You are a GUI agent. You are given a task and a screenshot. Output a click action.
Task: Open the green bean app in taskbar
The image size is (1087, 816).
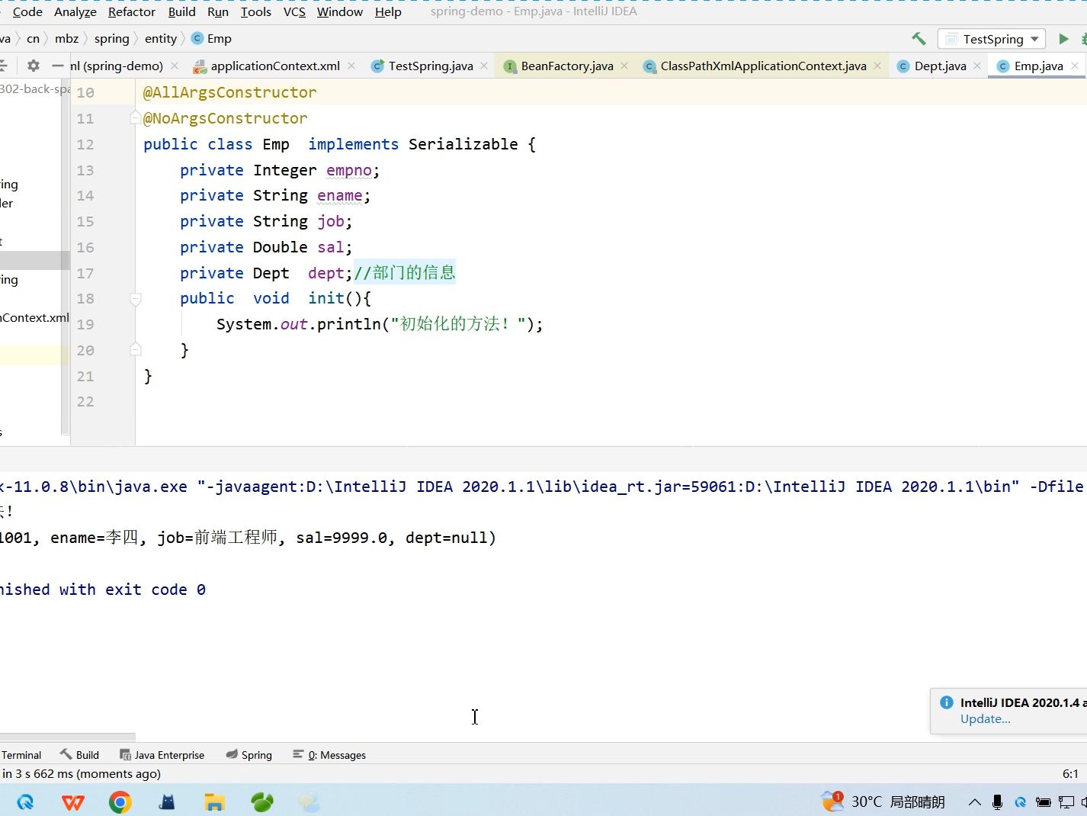click(x=261, y=802)
